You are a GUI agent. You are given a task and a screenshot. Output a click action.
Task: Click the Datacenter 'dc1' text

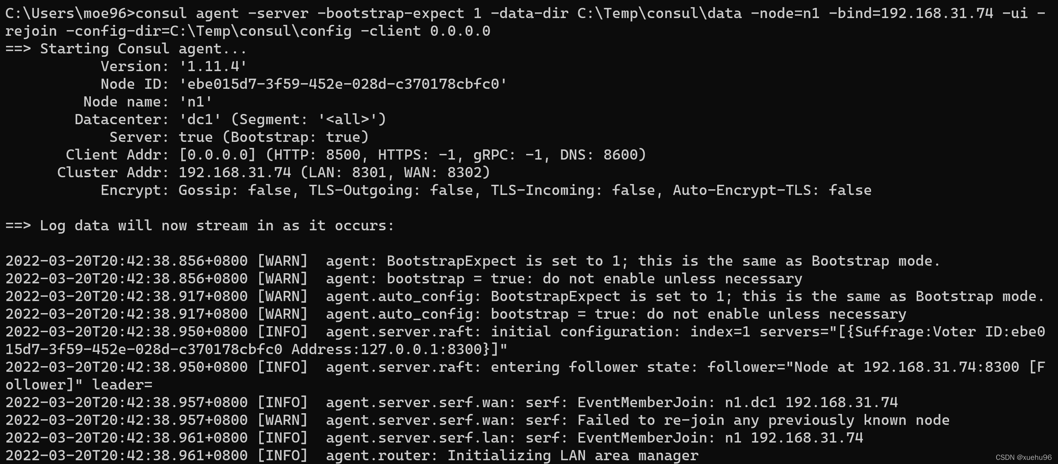(200, 119)
